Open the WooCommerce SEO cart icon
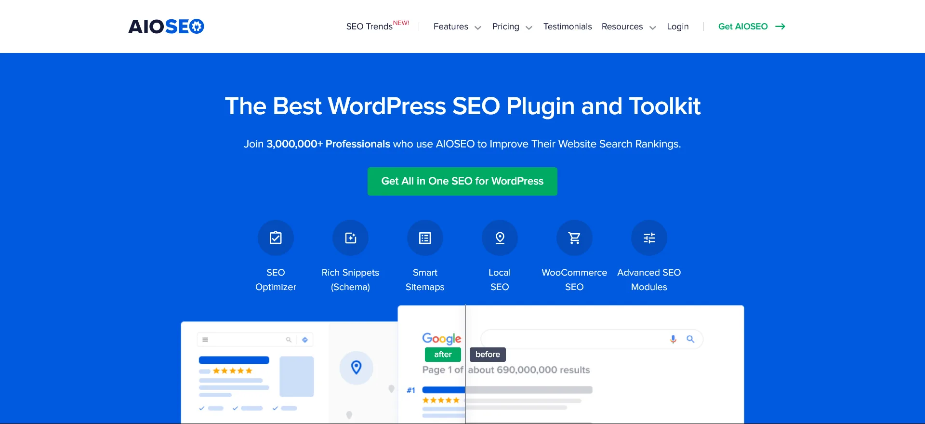Viewport: 925px width, 424px height. click(x=574, y=238)
